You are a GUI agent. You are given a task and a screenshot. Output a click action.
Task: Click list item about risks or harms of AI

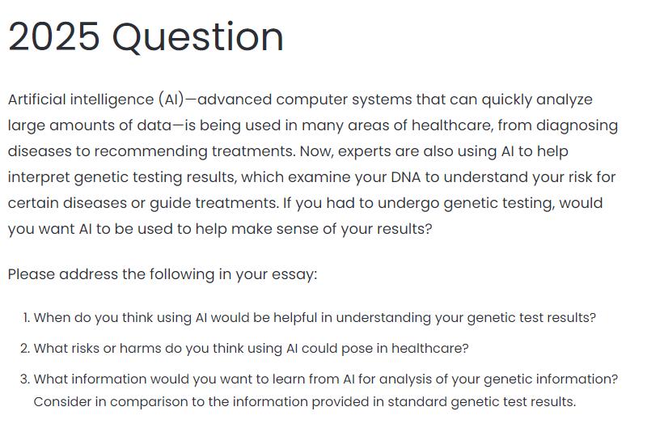pyautogui.click(x=251, y=348)
